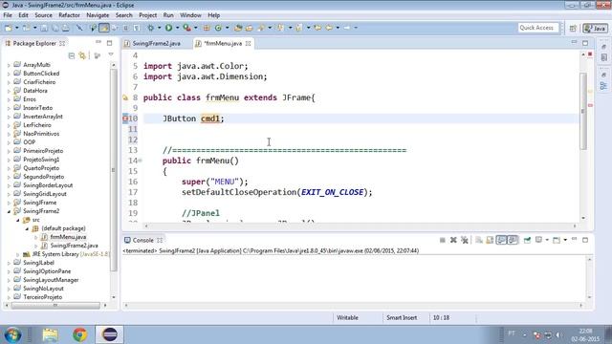This screenshot has width=612, height=344.
Task: Click the Open Type toolbar icon
Action: 238,28
